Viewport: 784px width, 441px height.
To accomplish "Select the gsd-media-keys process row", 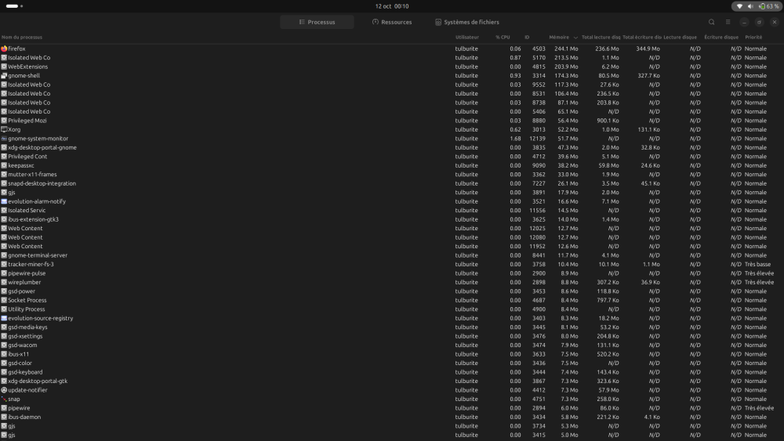I will 392,327.
